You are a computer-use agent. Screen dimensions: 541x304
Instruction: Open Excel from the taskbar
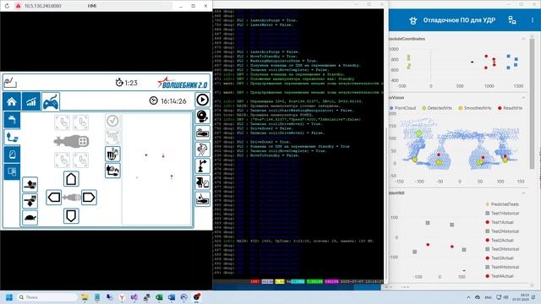[x=159, y=297]
